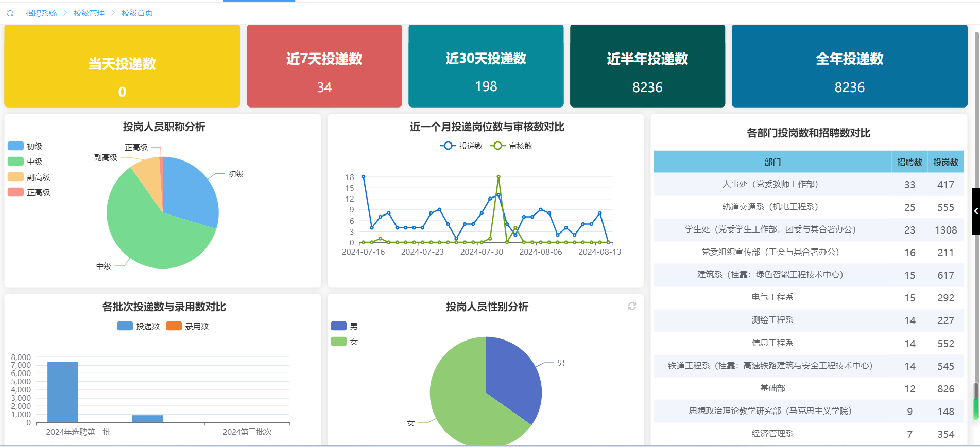Click the 部门 column header

(772, 162)
